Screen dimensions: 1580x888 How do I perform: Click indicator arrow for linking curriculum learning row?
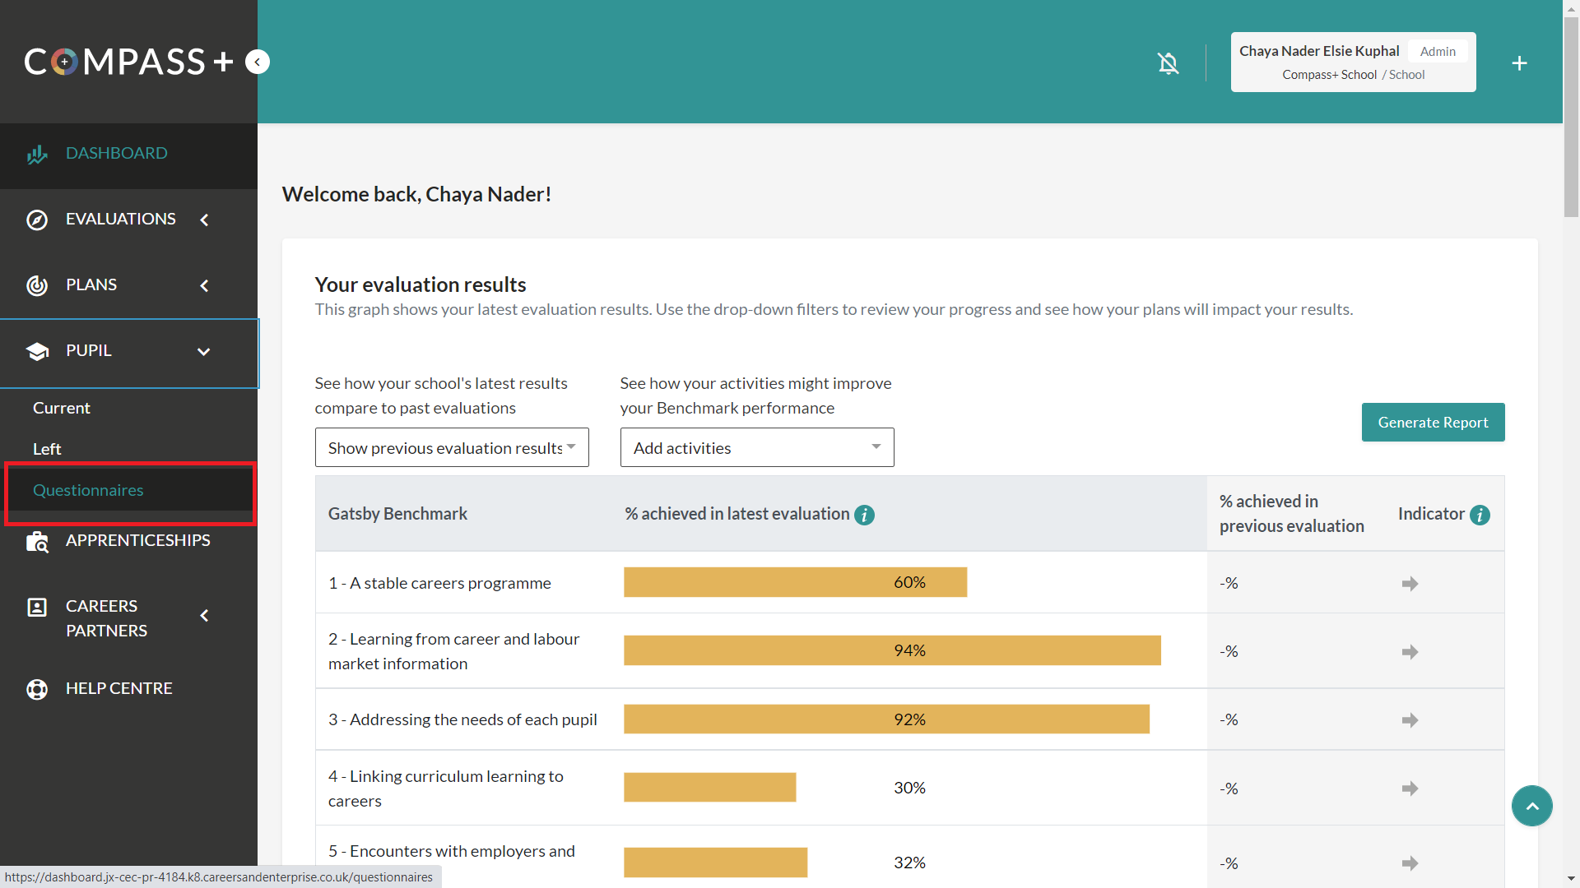1410,789
